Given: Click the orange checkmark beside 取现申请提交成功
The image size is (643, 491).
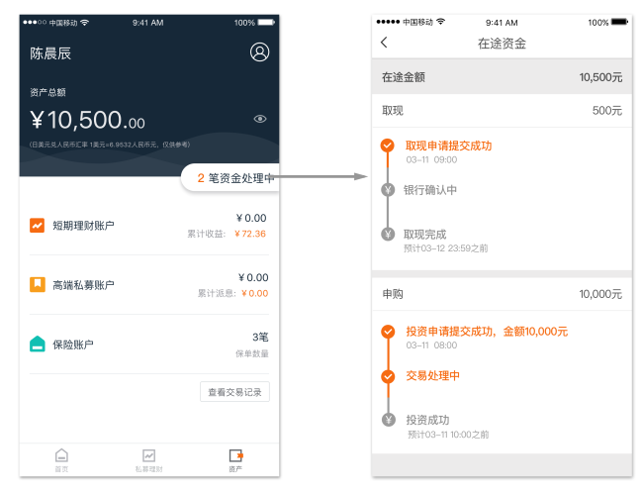Looking at the screenshot, I should pos(387,146).
